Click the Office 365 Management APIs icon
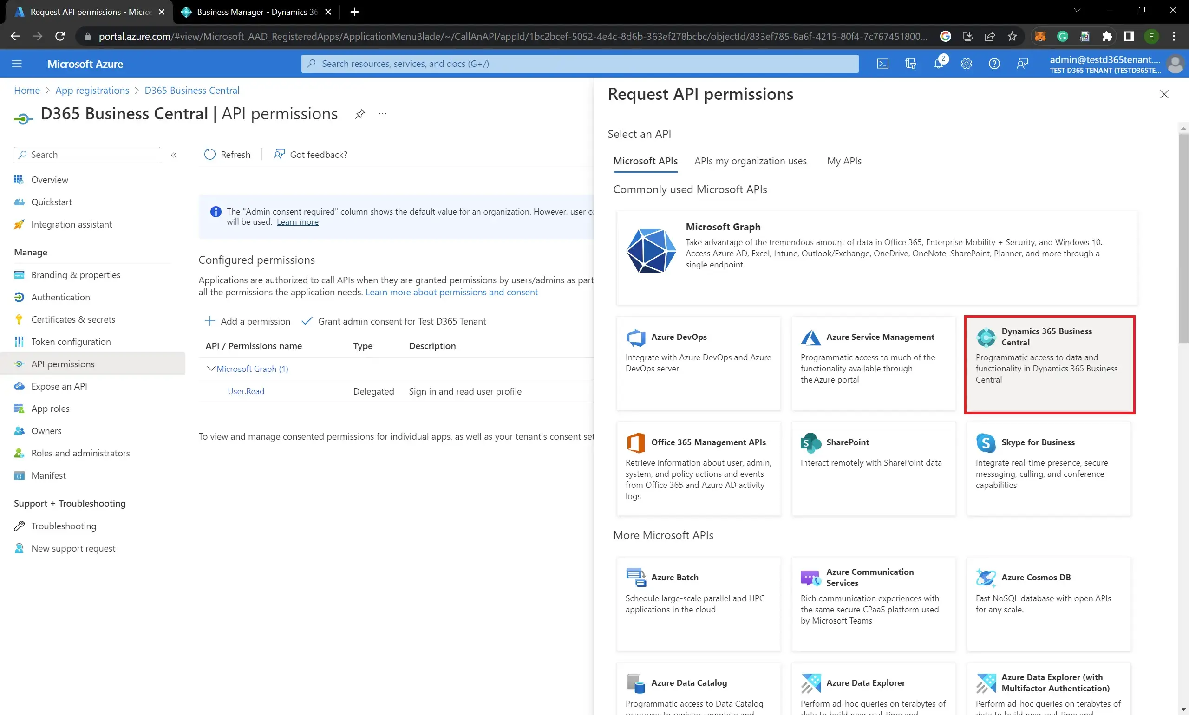1189x715 pixels. [x=636, y=442]
